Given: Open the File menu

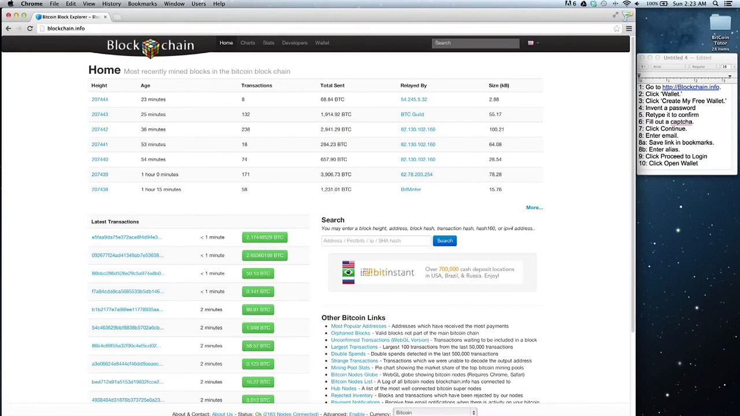Looking at the screenshot, I should (54, 4).
